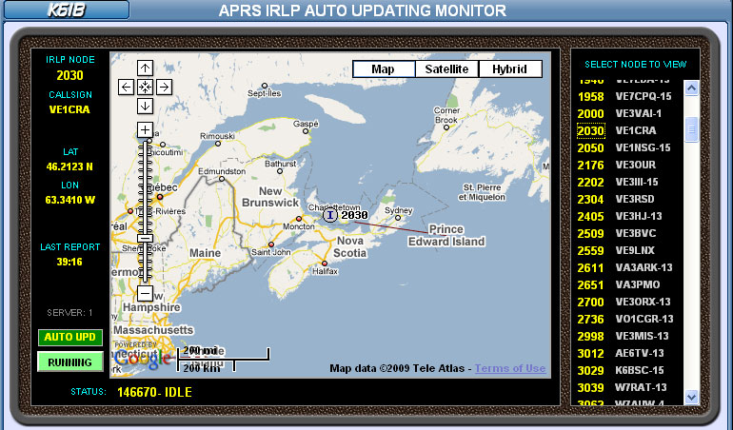Switch to Satellite map view
The width and height of the screenshot is (733, 430).
[x=446, y=69]
